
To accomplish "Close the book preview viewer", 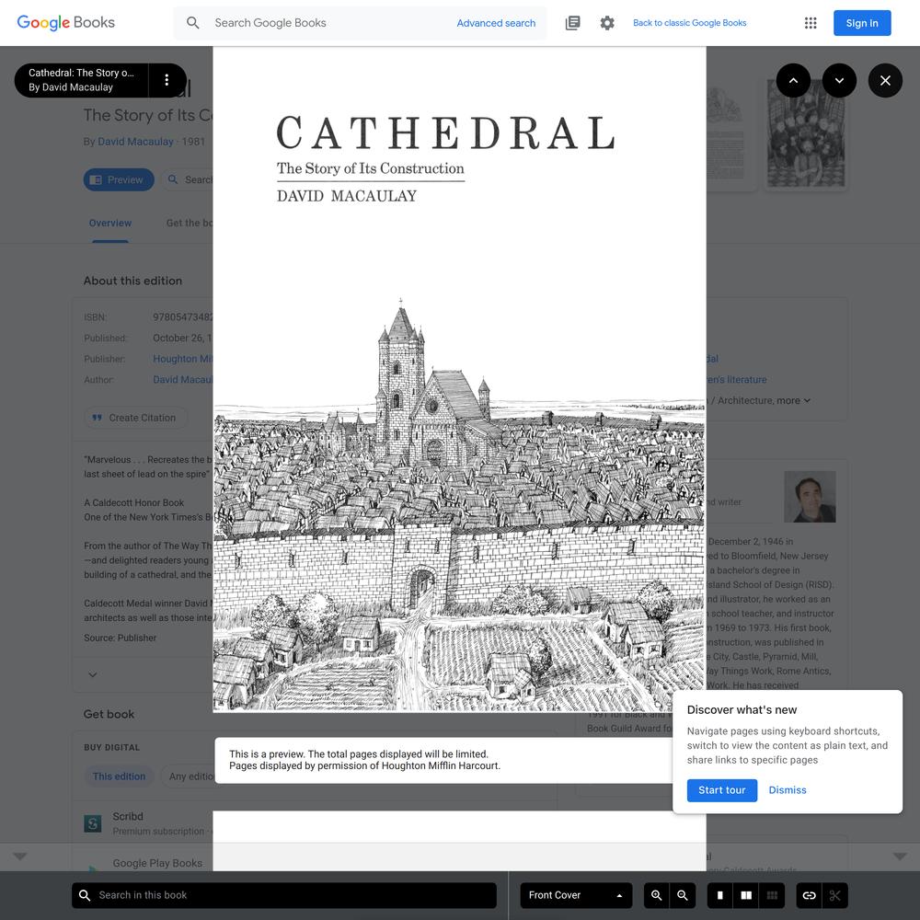I will [x=885, y=80].
